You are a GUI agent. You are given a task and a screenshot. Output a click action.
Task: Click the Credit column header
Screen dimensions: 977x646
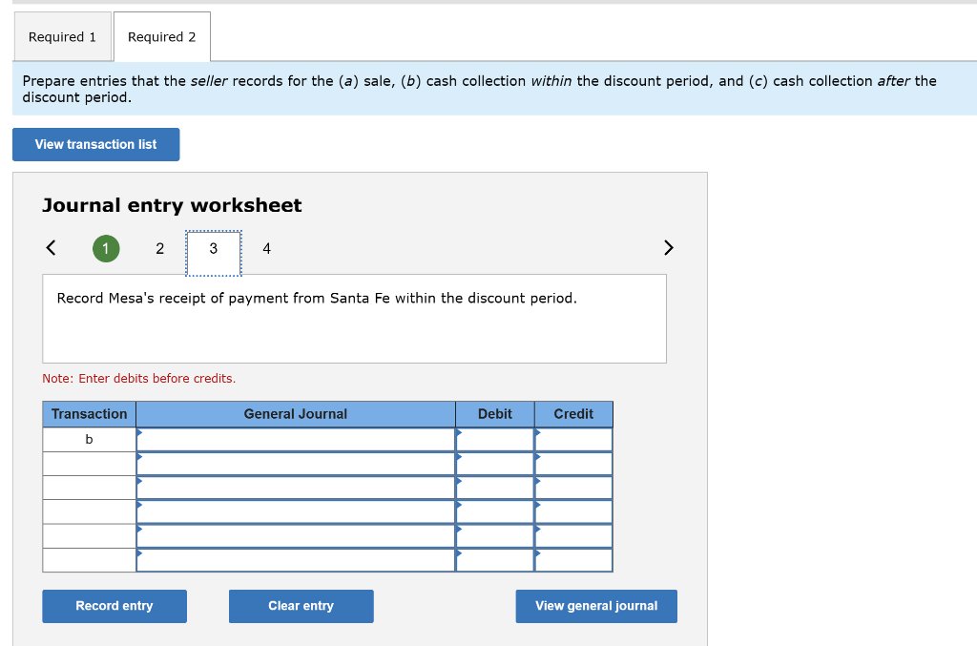(x=573, y=414)
